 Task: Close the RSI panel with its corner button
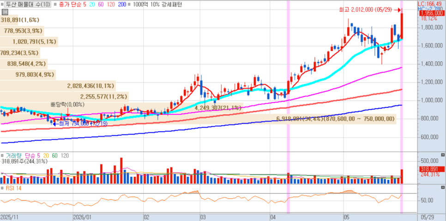442,188
